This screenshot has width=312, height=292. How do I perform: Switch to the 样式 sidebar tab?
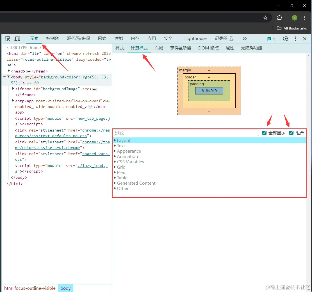coord(120,48)
